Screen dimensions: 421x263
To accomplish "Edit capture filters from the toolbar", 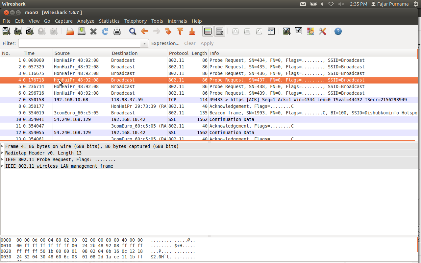I will (286, 31).
